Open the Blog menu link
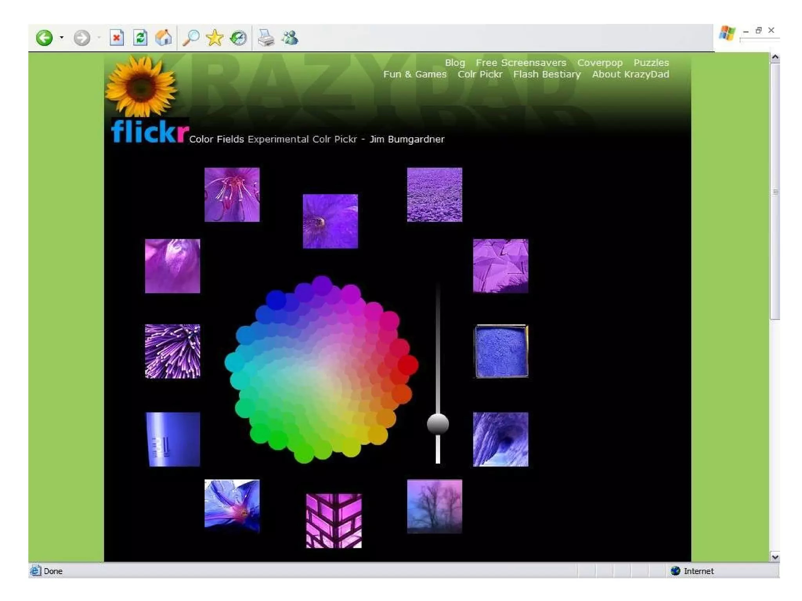Screen dimensions: 802x601 (x=455, y=63)
